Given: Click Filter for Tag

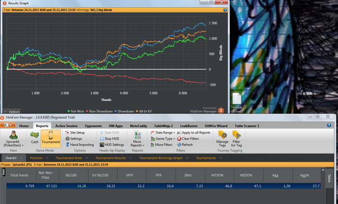Looking at the screenshot, I should (236, 138).
